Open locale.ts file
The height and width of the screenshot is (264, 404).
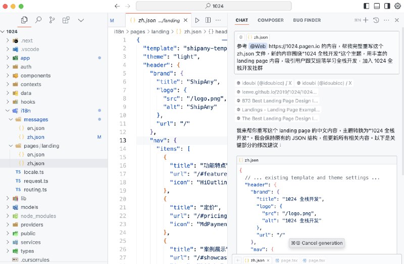pyautogui.click(x=33, y=172)
